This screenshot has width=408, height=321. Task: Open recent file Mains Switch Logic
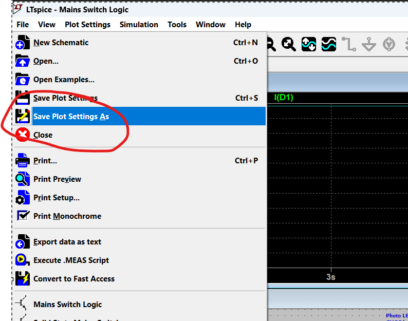140,304
